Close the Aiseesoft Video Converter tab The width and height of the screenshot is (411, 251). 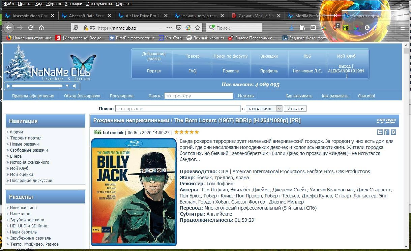[x=53, y=15]
